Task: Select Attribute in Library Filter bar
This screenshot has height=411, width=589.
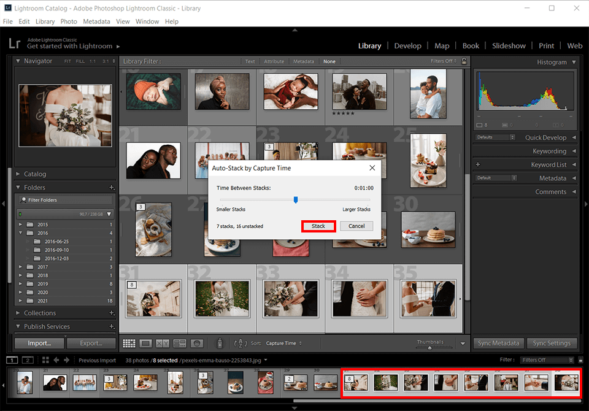Action: [x=274, y=61]
